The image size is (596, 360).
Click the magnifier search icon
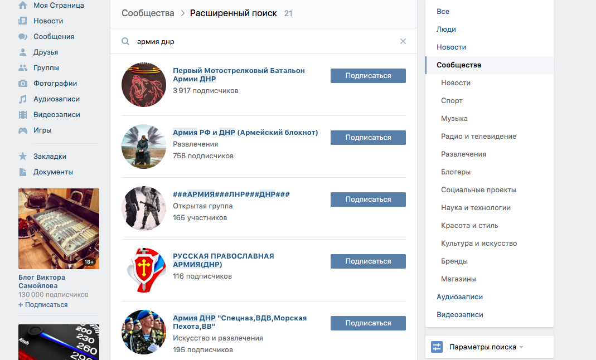(x=125, y=41)
